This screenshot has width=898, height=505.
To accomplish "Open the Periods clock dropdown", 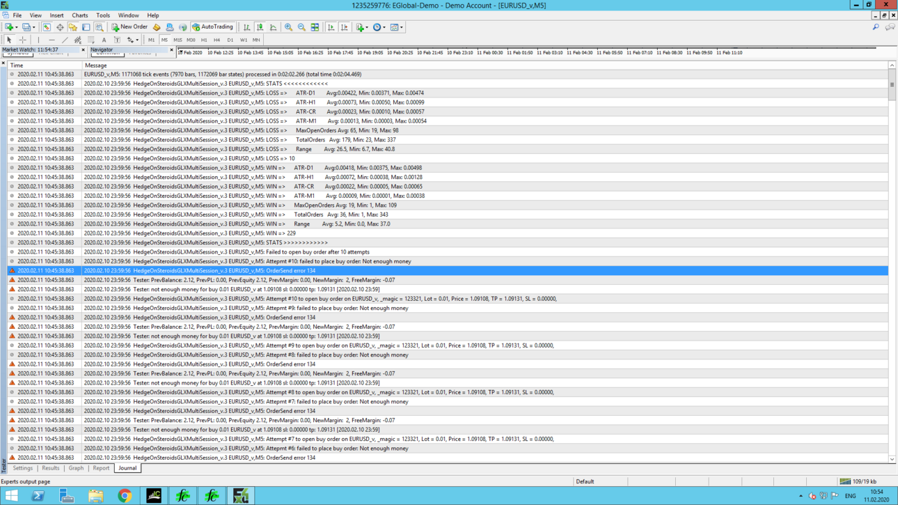I will pyautogui.click(x=378, y=27).
